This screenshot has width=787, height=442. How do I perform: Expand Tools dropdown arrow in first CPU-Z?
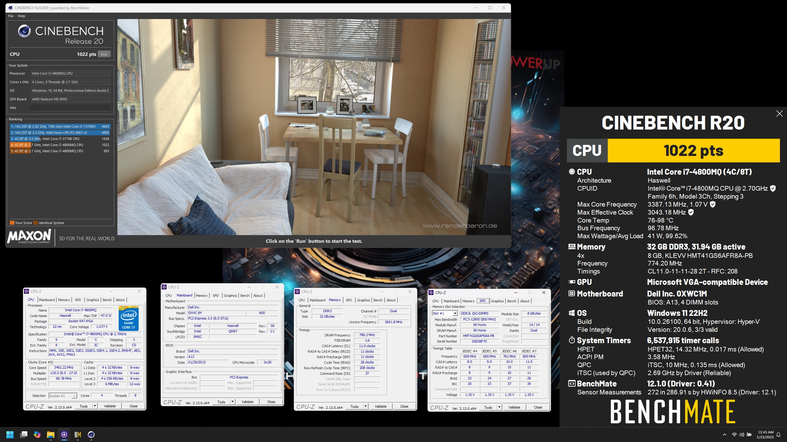[95, 406]
